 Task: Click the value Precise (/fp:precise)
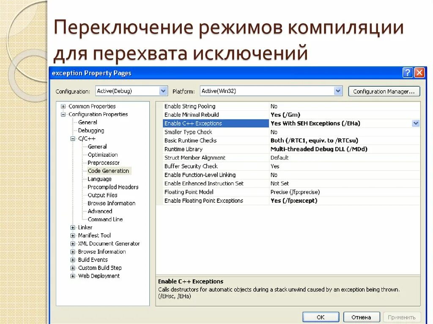(295, 192)
